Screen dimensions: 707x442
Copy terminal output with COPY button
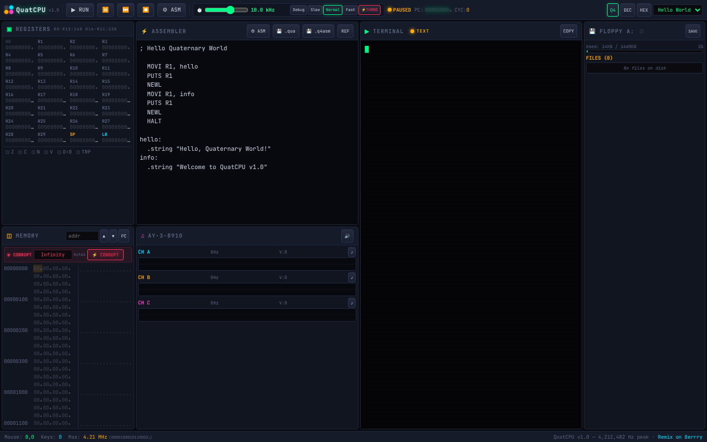[x=568, y=31]
